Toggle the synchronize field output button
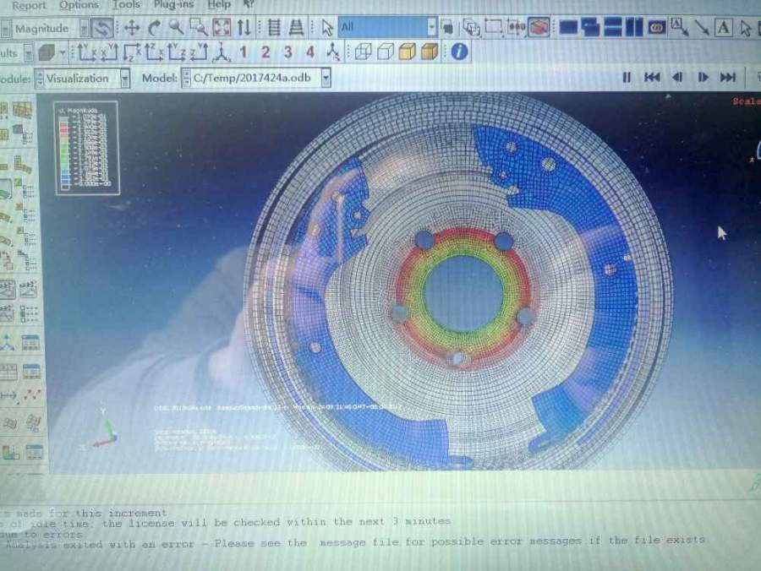The width and height of the screenshot is (761, 571). (x=102, y=28)
